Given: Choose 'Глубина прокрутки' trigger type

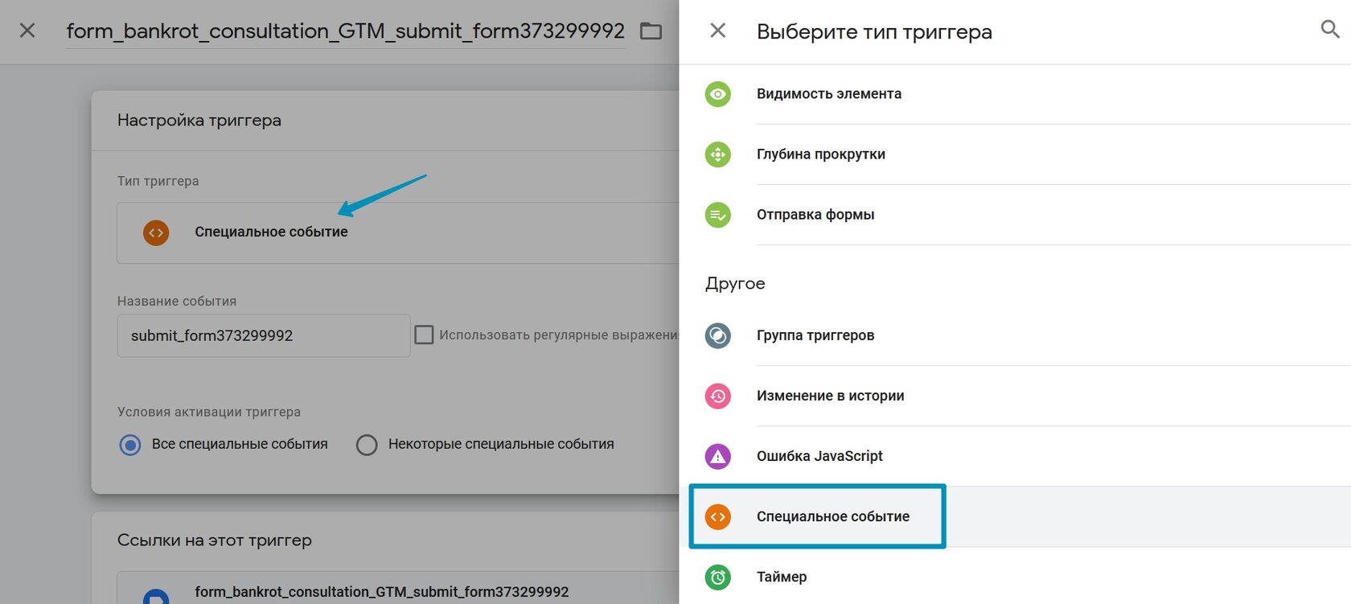Looking at the screenshot, I should [x=821, y=154].
